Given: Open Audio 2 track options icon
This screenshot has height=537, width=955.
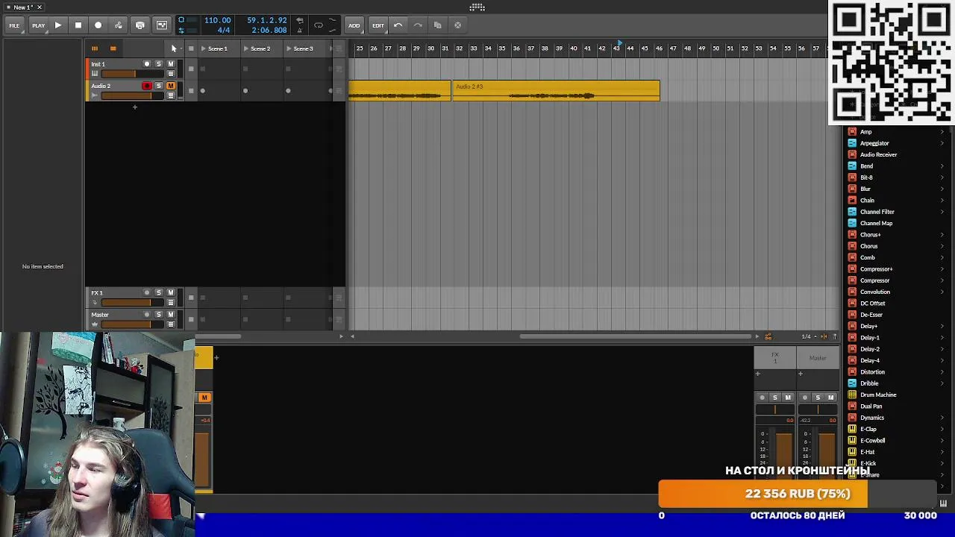Looking at the screenshot, I should pos(171,95).
